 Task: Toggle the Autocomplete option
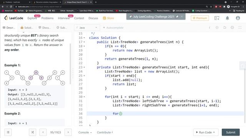(x=113, y=28)
